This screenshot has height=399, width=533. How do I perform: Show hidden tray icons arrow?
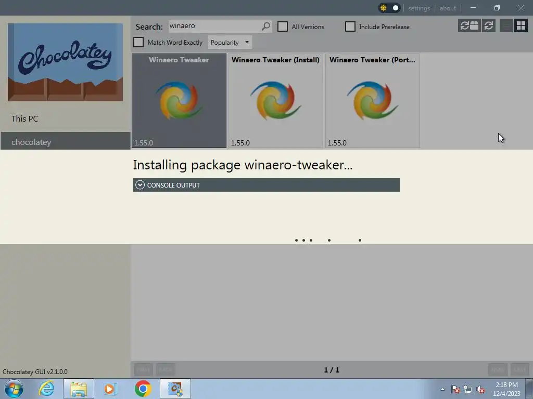pos(442,389)
